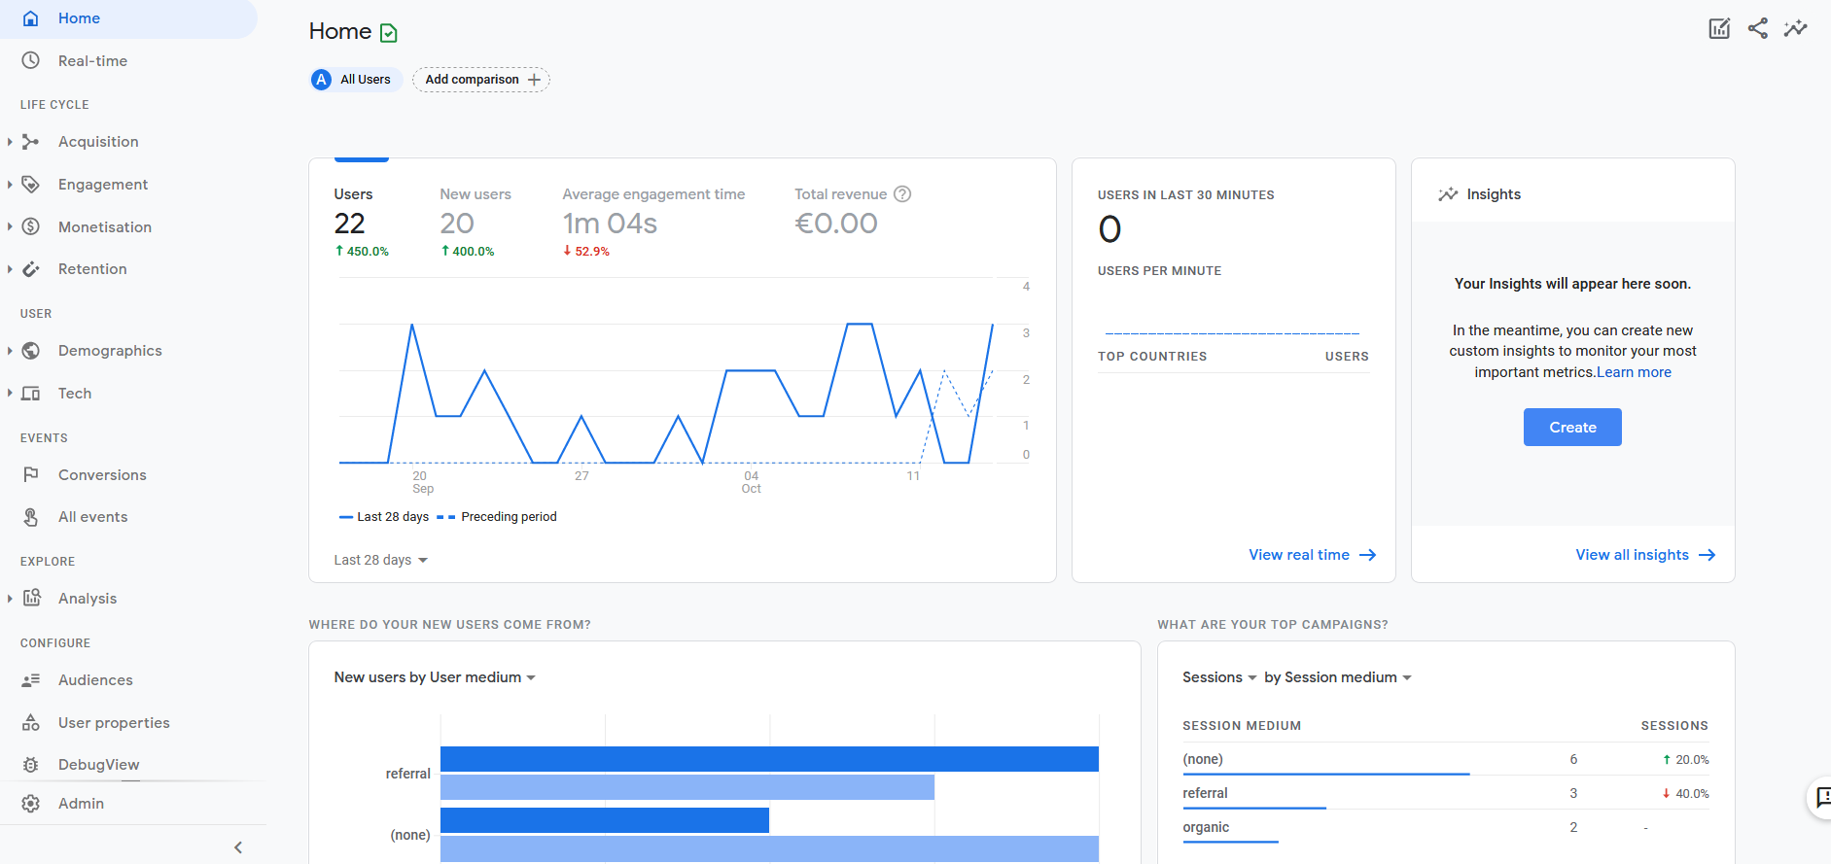Open the feedback icon at the right edge
1831x864 pixels.
point(1820,798)
